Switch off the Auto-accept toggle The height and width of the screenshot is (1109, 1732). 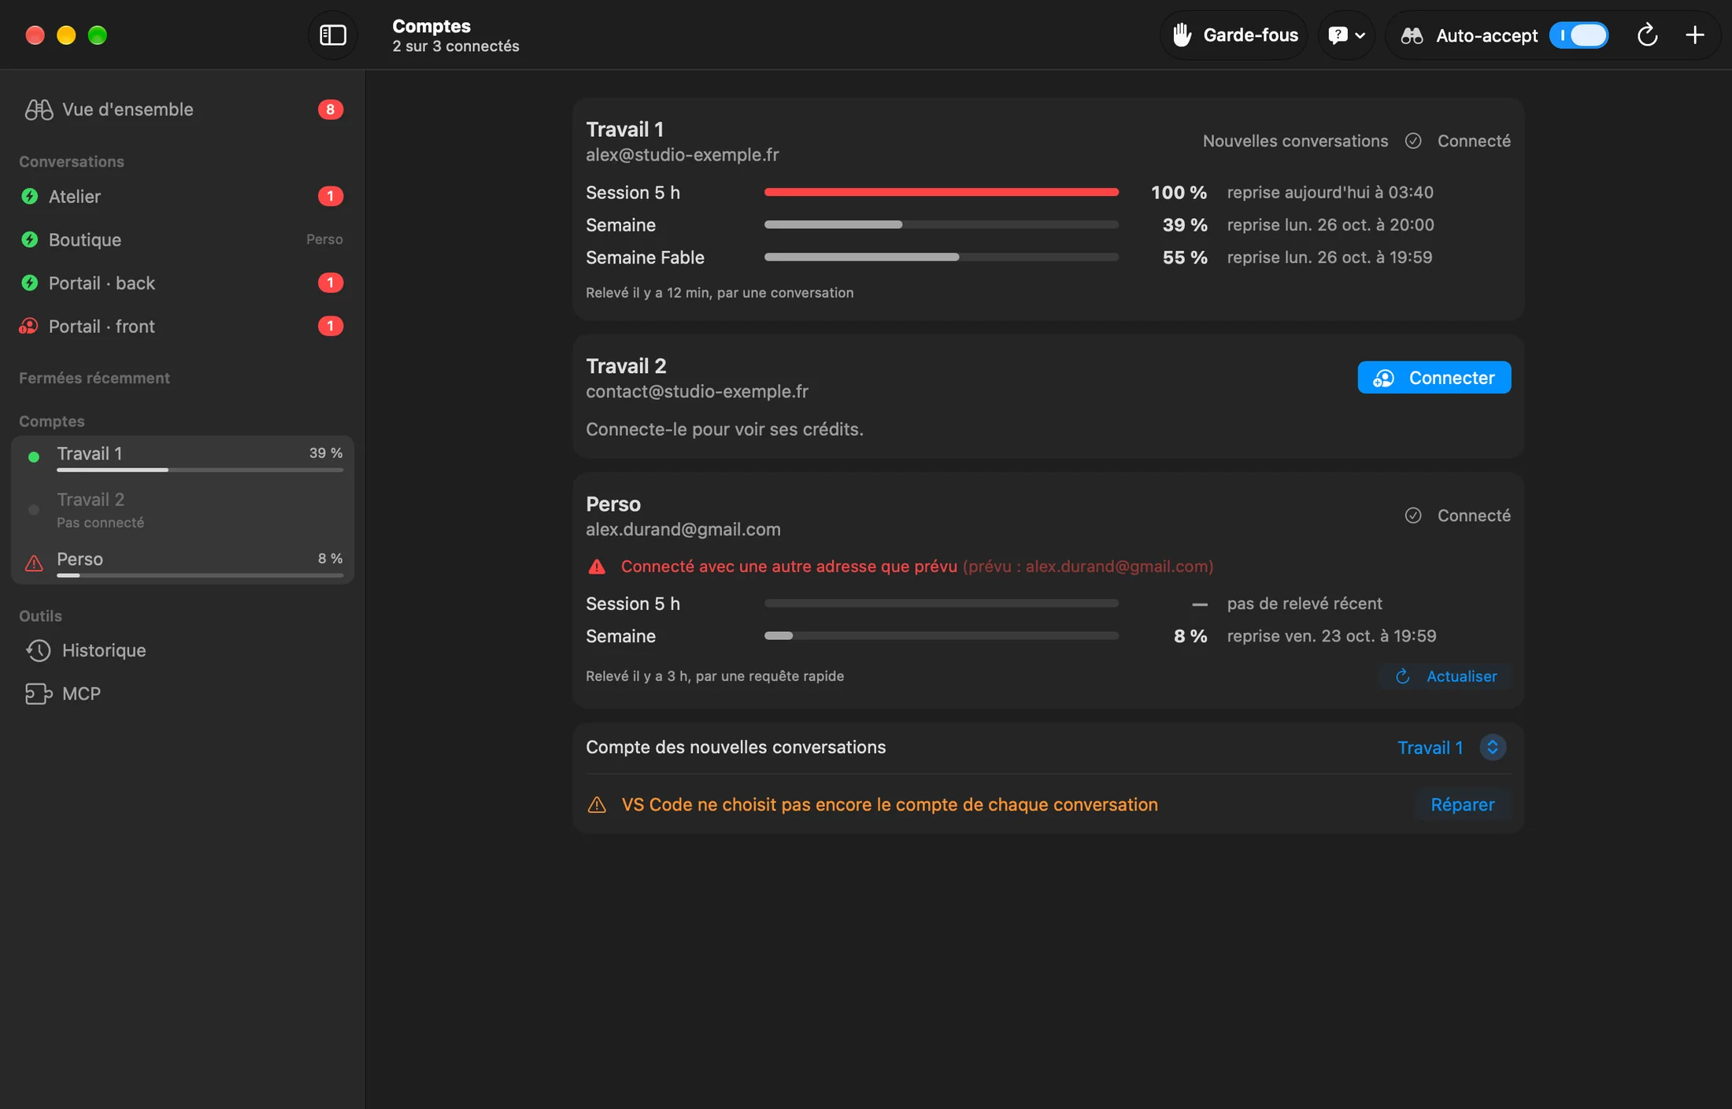1578,35
